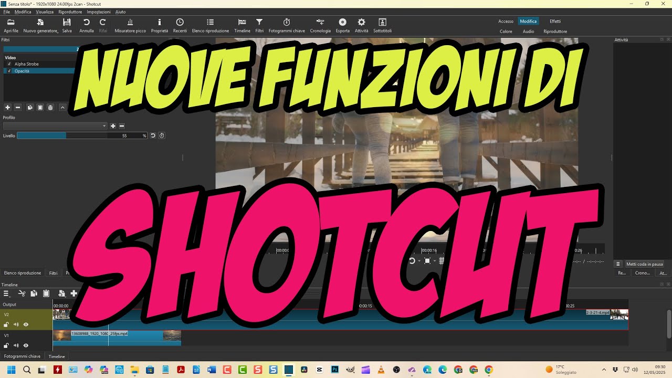The height and width of the screenshot is (378, 672).
Task: Switch to the Audio layout
Action: [528, 31]
